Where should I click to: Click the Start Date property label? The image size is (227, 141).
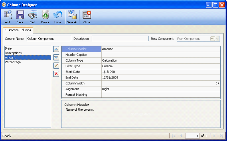[x=73, y=72]
